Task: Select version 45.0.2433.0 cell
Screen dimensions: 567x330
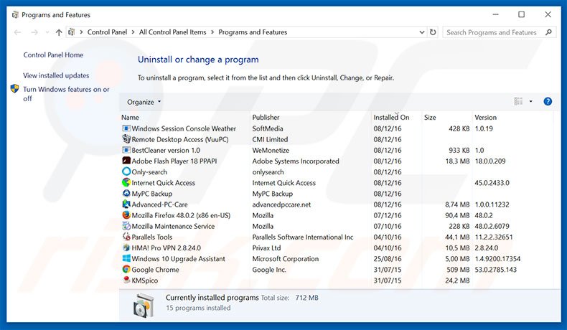Action: [492, 183]
